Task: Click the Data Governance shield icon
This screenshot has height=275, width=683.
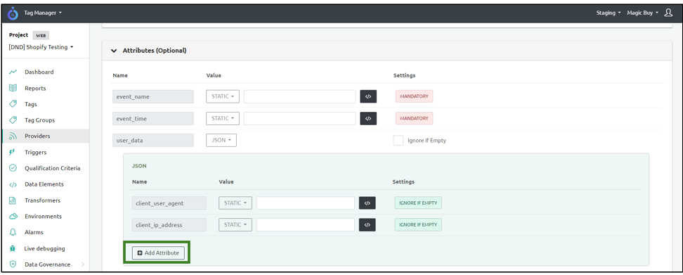Action: click(13, 264)
